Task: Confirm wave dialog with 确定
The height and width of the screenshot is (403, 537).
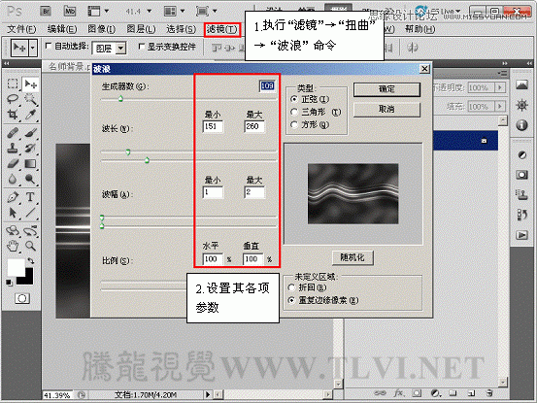Action: point(386,89)
